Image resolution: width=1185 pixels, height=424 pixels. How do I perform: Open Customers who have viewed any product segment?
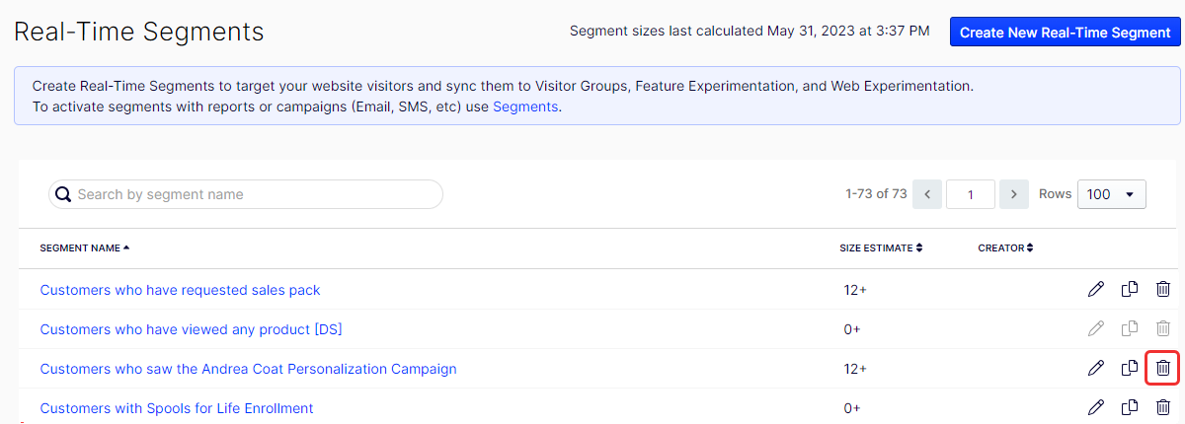click(x=191, y=329)
